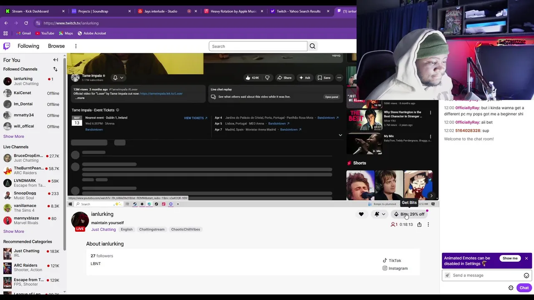This screenshot has width=534, height=300.
Task: Open the stream's more-options menu under Bits
Action: click(428, 225)
